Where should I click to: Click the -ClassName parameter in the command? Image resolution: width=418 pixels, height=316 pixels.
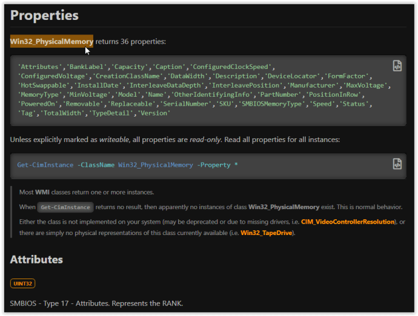pos(96,165)
